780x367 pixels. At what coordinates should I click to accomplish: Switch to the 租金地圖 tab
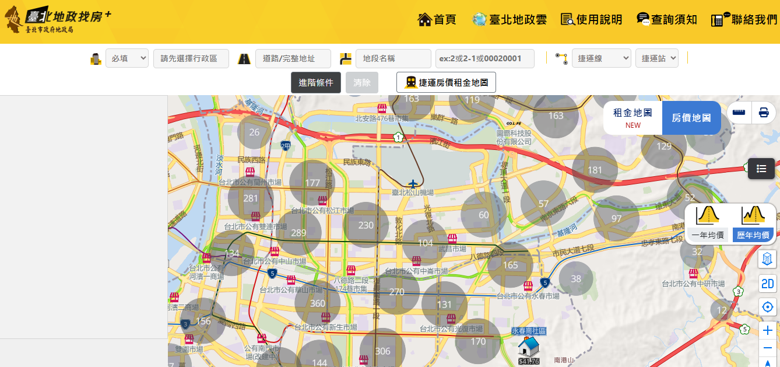tap(633, 117)
